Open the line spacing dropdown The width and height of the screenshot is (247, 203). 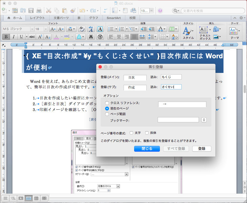[152, 37]
